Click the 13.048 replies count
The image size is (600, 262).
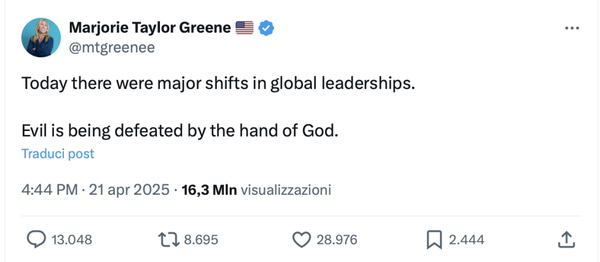pyautogui.click(x=71, y=239)
